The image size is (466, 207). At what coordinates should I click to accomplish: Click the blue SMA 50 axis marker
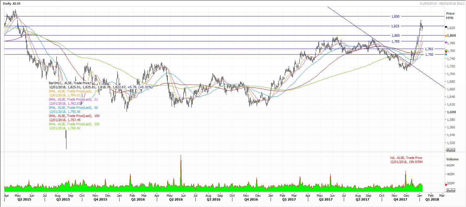click(x=446, y=55)
